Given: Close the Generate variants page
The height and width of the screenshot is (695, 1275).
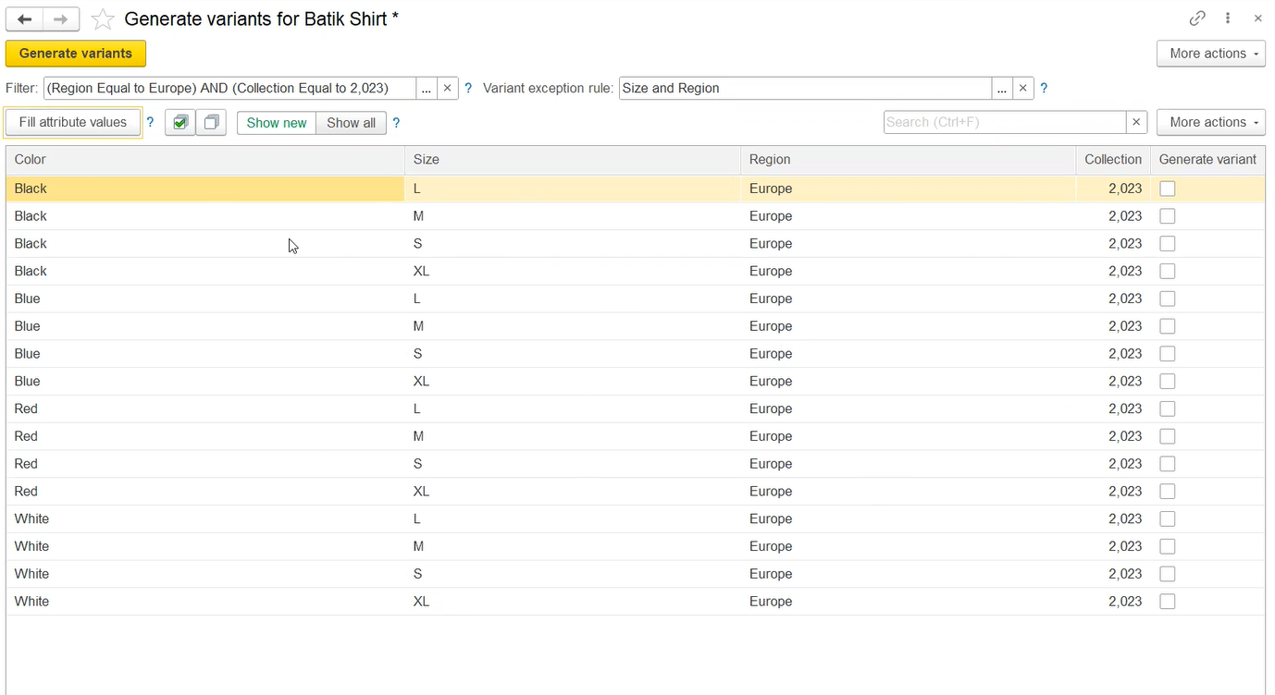Looking at the screenshot, I should tap(1258, 18).
